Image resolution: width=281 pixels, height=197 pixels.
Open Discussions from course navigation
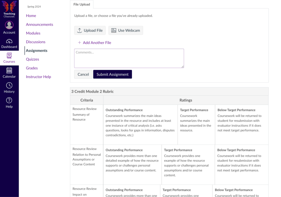coord(36,42)
